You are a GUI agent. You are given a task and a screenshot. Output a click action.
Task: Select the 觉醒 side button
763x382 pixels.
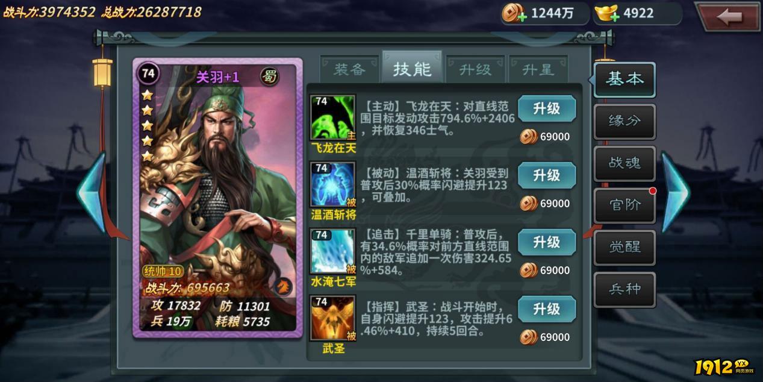tap(624, 247)
